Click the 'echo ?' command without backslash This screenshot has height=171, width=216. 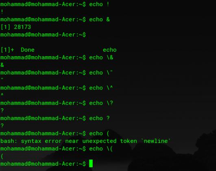coord(100,118)
